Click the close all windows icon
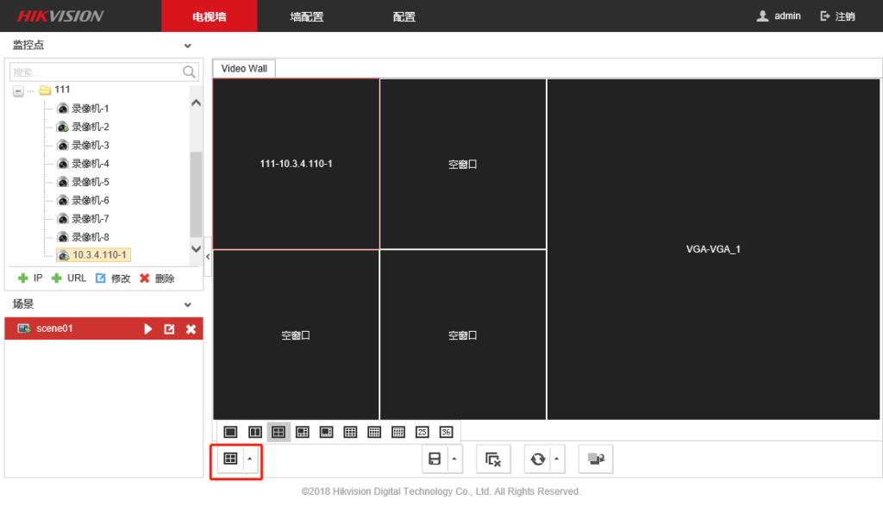The height and width of the screenshot is (506, 883). pyautogui.click(x=493, y=459)
